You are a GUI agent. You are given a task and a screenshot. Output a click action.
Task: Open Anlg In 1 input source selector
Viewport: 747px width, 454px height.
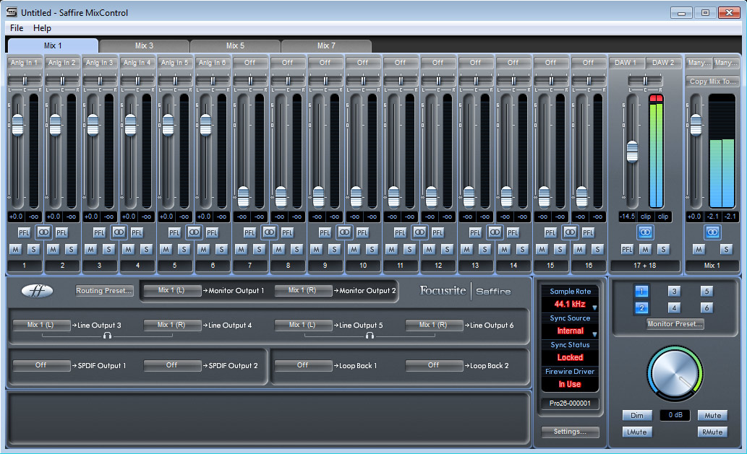24,63
